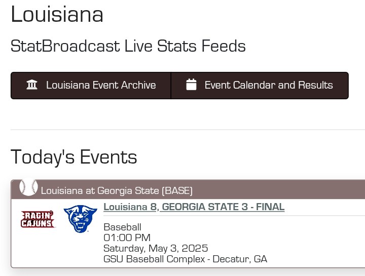
Task: Click the Saturday, May 3, 2025 date
Action: pyautogui.click(x=156, y=248)
